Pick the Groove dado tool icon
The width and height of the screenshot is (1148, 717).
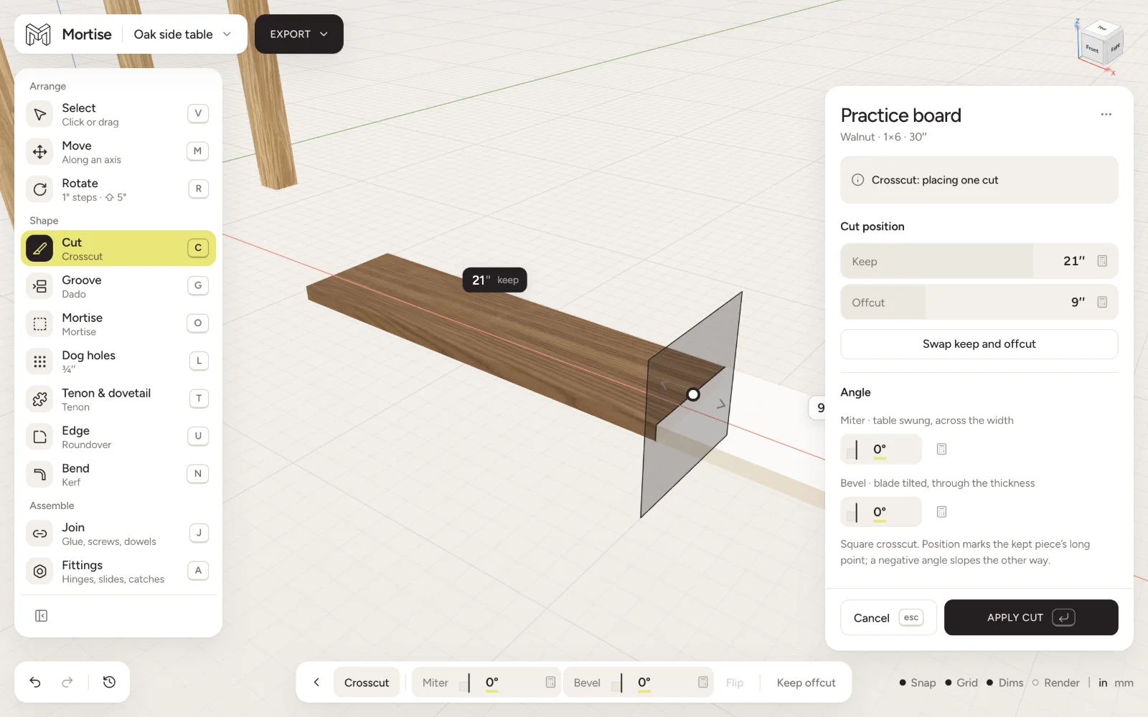40,286
